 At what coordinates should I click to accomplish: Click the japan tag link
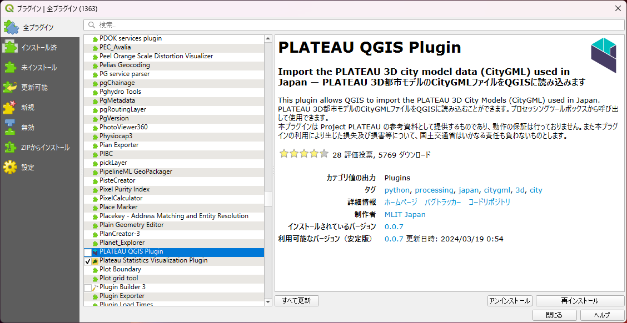click(469, 190)
